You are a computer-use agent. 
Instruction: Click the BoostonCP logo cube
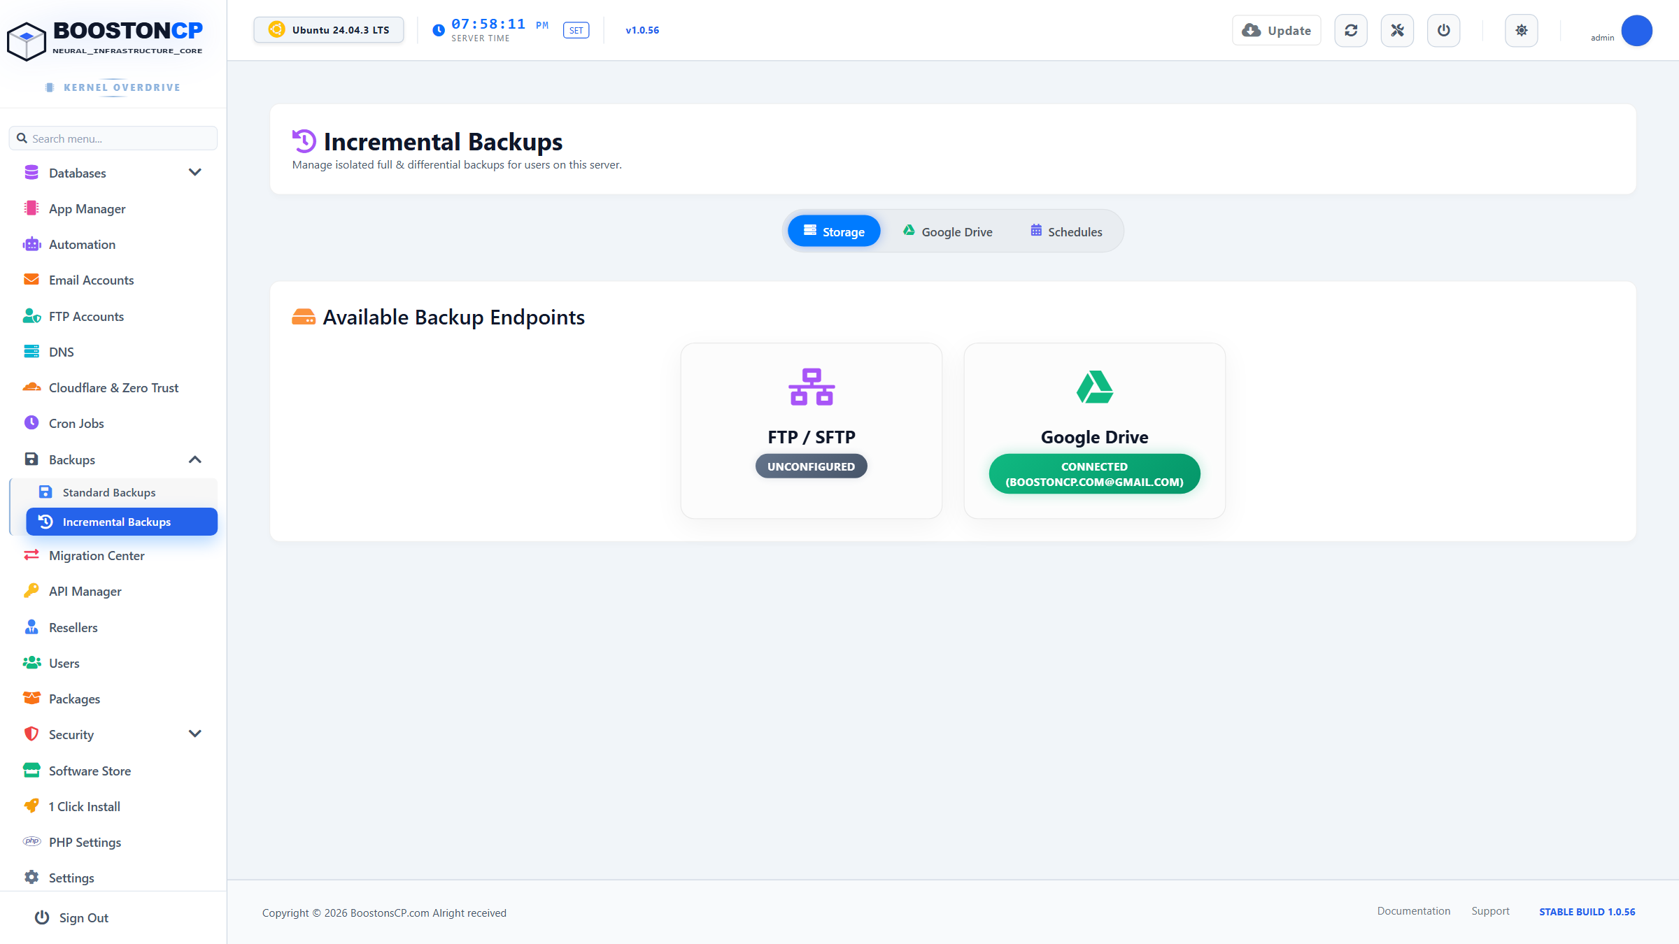click(26, 41)
